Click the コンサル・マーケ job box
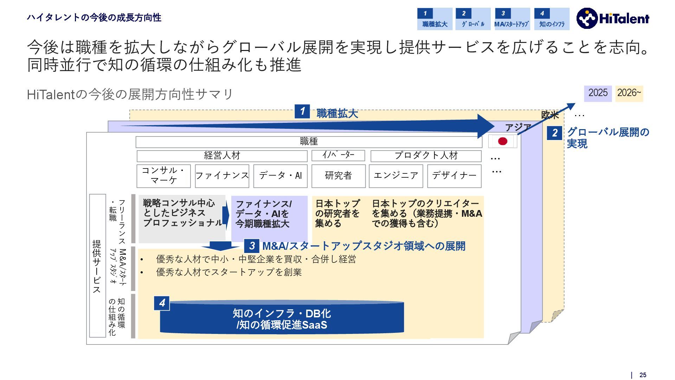This screenshot has width=675, height=380. (163, 176)
